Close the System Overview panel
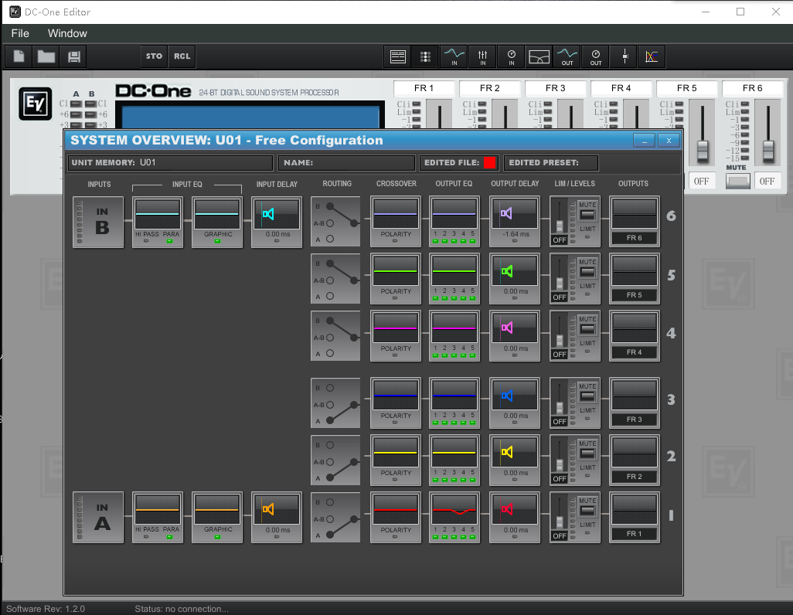The width and height of the screenshot is (793, 615). click(x=669, y=141)
